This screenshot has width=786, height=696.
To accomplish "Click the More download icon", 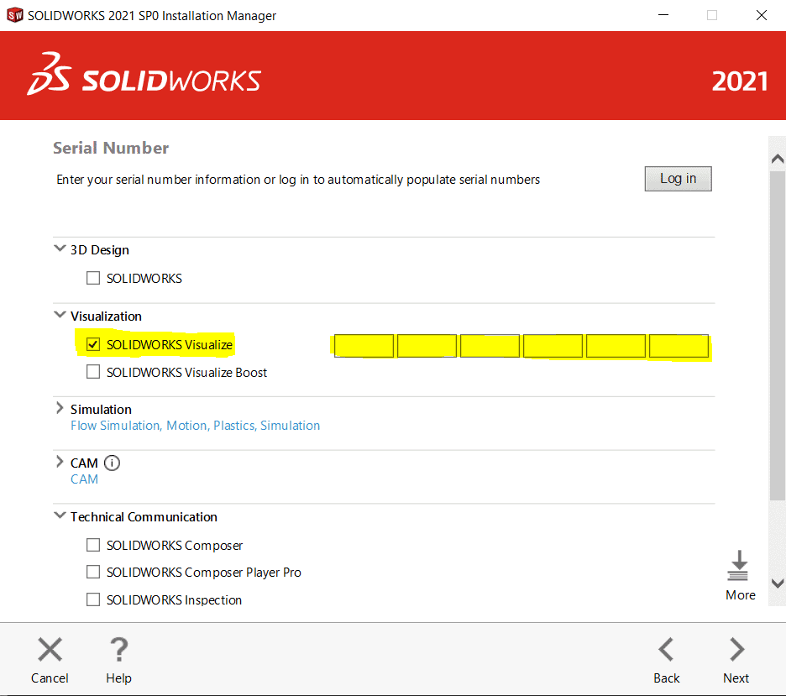I will [738, 566].
